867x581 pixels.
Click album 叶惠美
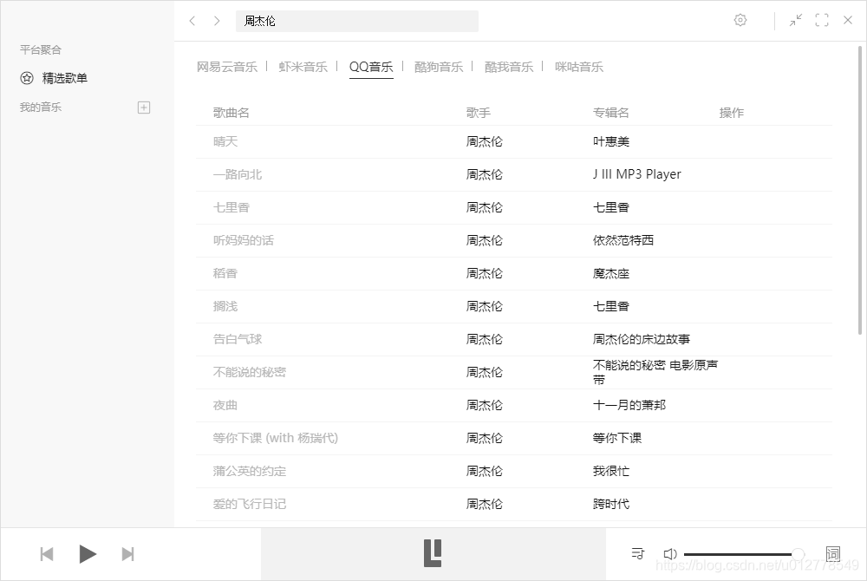click(x=611, y=141)
